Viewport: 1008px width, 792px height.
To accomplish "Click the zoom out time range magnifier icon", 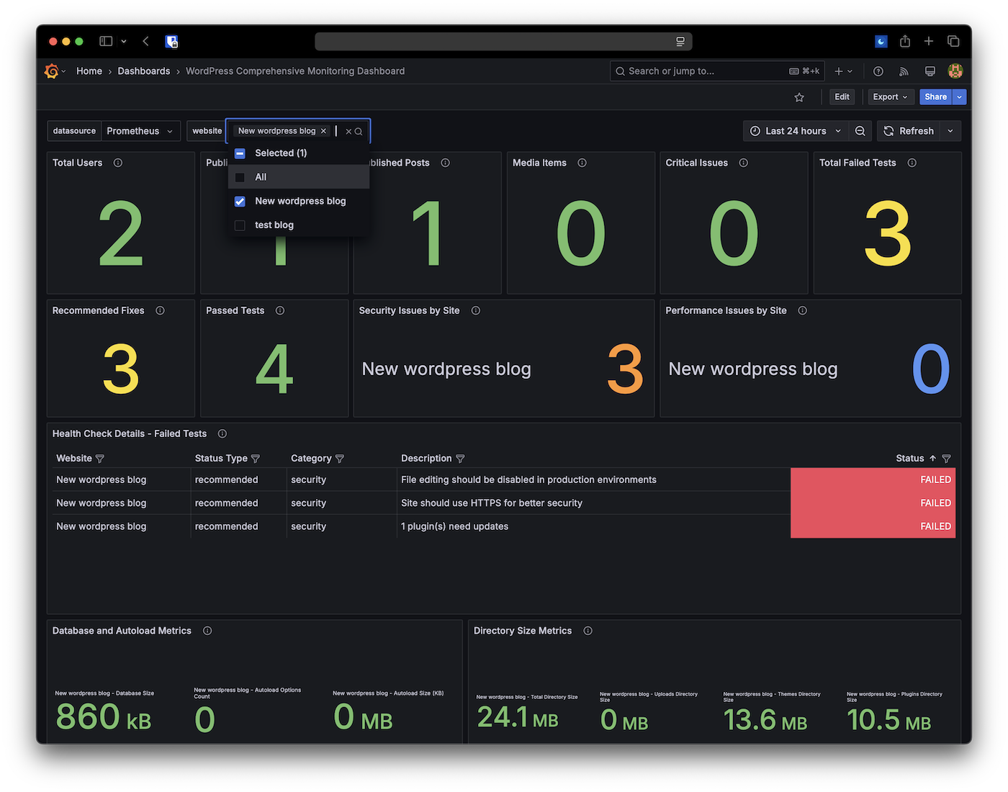I will click(860, 130).
